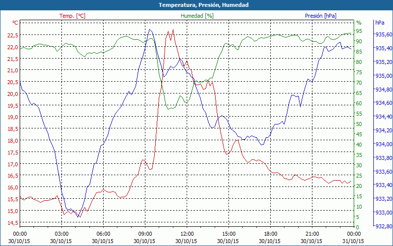Click the chart title 'Temperatura, Presión, Humedad'
Viewport: 393px width, 246px height.
click(203, 5)
